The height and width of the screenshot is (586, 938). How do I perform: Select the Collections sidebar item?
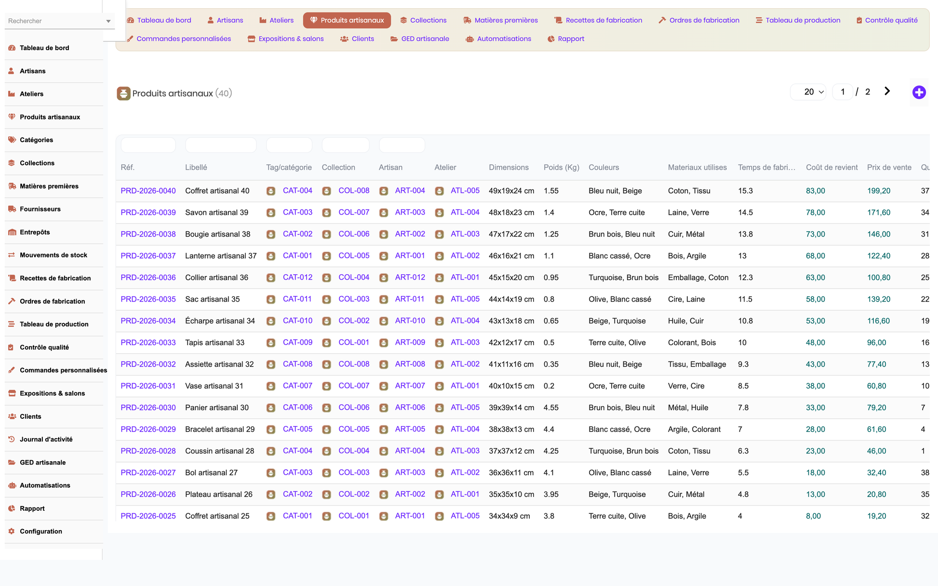[54, 163]
